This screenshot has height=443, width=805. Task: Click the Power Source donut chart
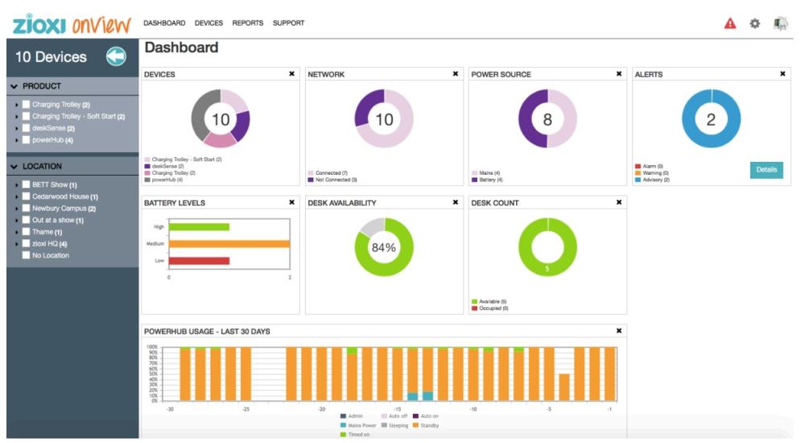tap(547, 118)
